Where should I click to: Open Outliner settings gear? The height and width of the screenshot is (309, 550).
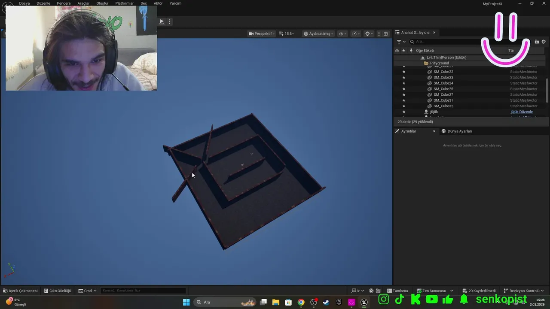544,42
